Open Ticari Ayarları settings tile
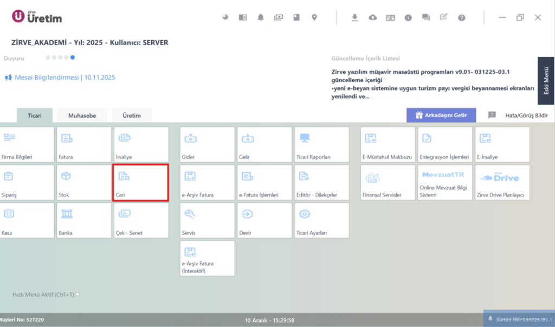 tap(322, 220)
